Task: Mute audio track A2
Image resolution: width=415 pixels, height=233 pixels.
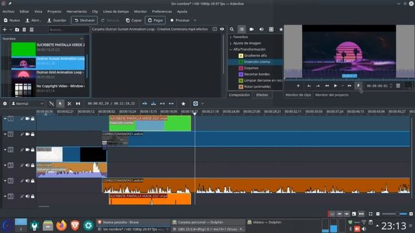Action: [x=27, y=181]
